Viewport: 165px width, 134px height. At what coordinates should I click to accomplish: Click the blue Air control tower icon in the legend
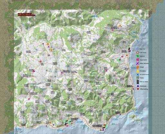[138, 75]
